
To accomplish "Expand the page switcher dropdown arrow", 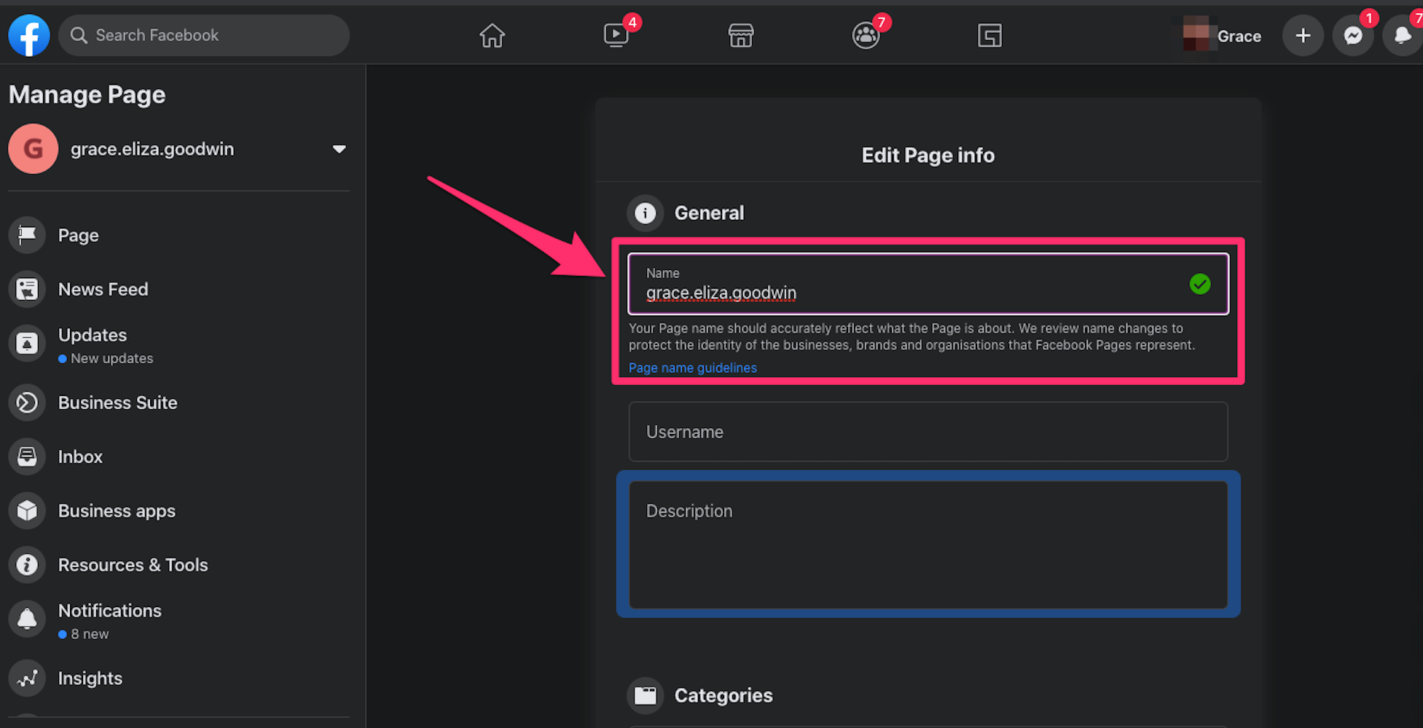I will tap(339, 149).
